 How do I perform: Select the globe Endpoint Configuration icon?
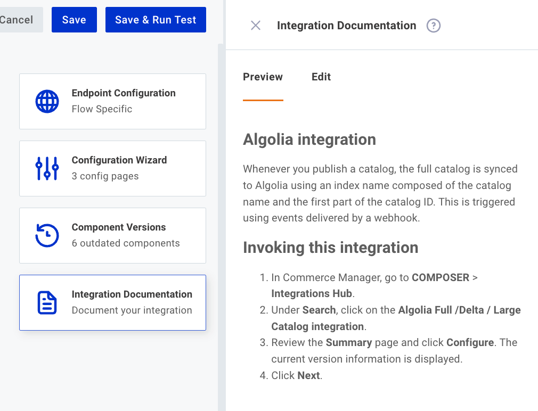[47, 101]
